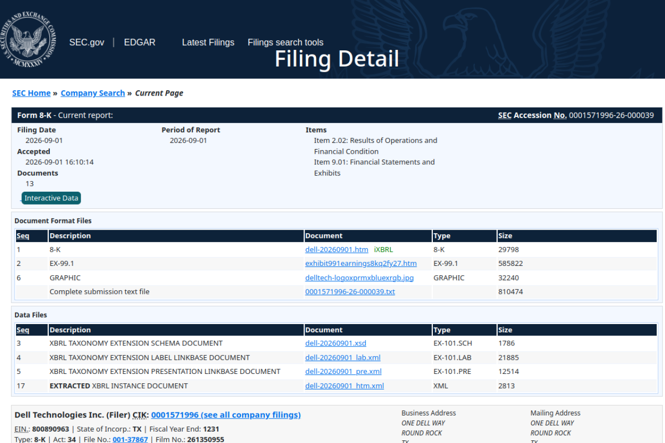Viewport: 665px width, 443px height.
Task: Click XBRL TAXONOMY EXTENSION PRESENTATION LINKBASE DOCUMENT description
Action: (165, 372)
